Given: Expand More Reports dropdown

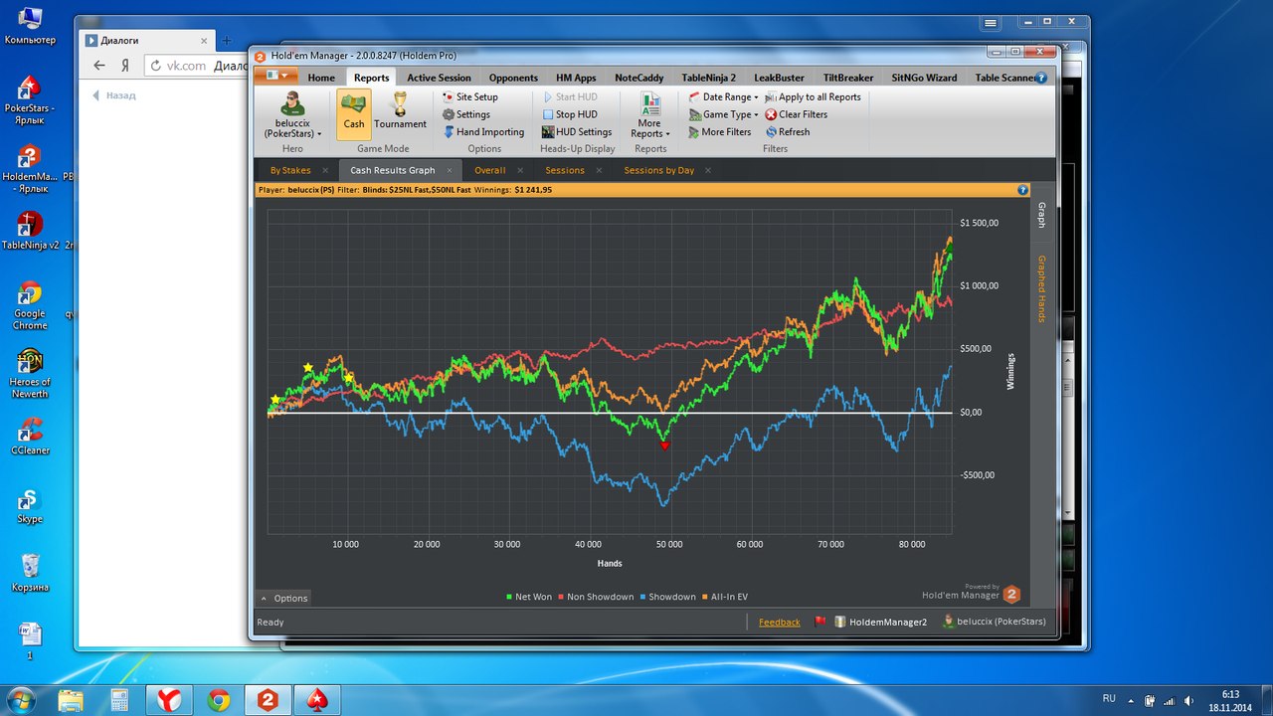Looking at the screenshot, I should (650, 116).
